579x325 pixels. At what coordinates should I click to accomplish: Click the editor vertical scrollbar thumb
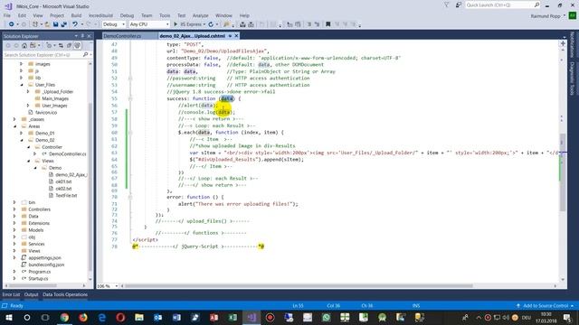pos(563,172)
